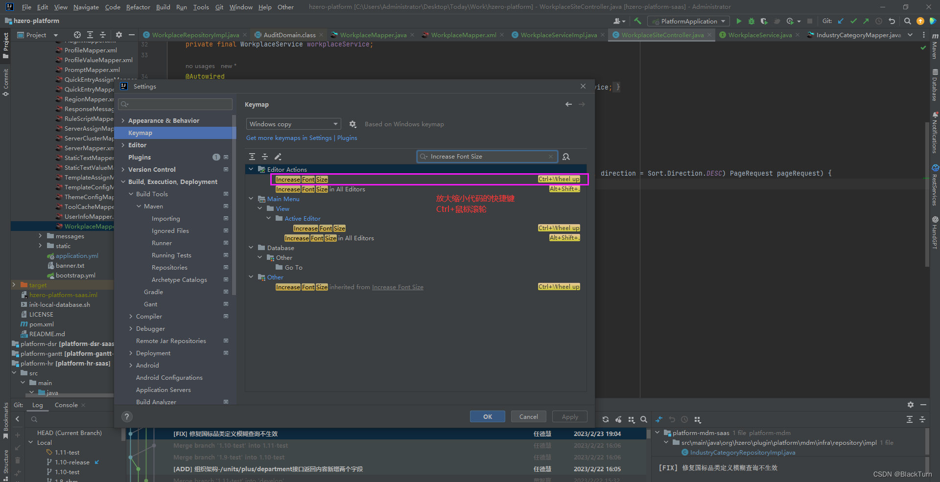The width and height of the screenshot is (940, 482).
Task: Expand the Editor settings section
Action: click(x=123, y=145)
